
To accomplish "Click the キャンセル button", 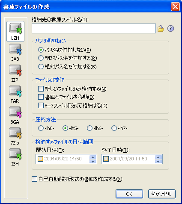I will coord(162,194).
